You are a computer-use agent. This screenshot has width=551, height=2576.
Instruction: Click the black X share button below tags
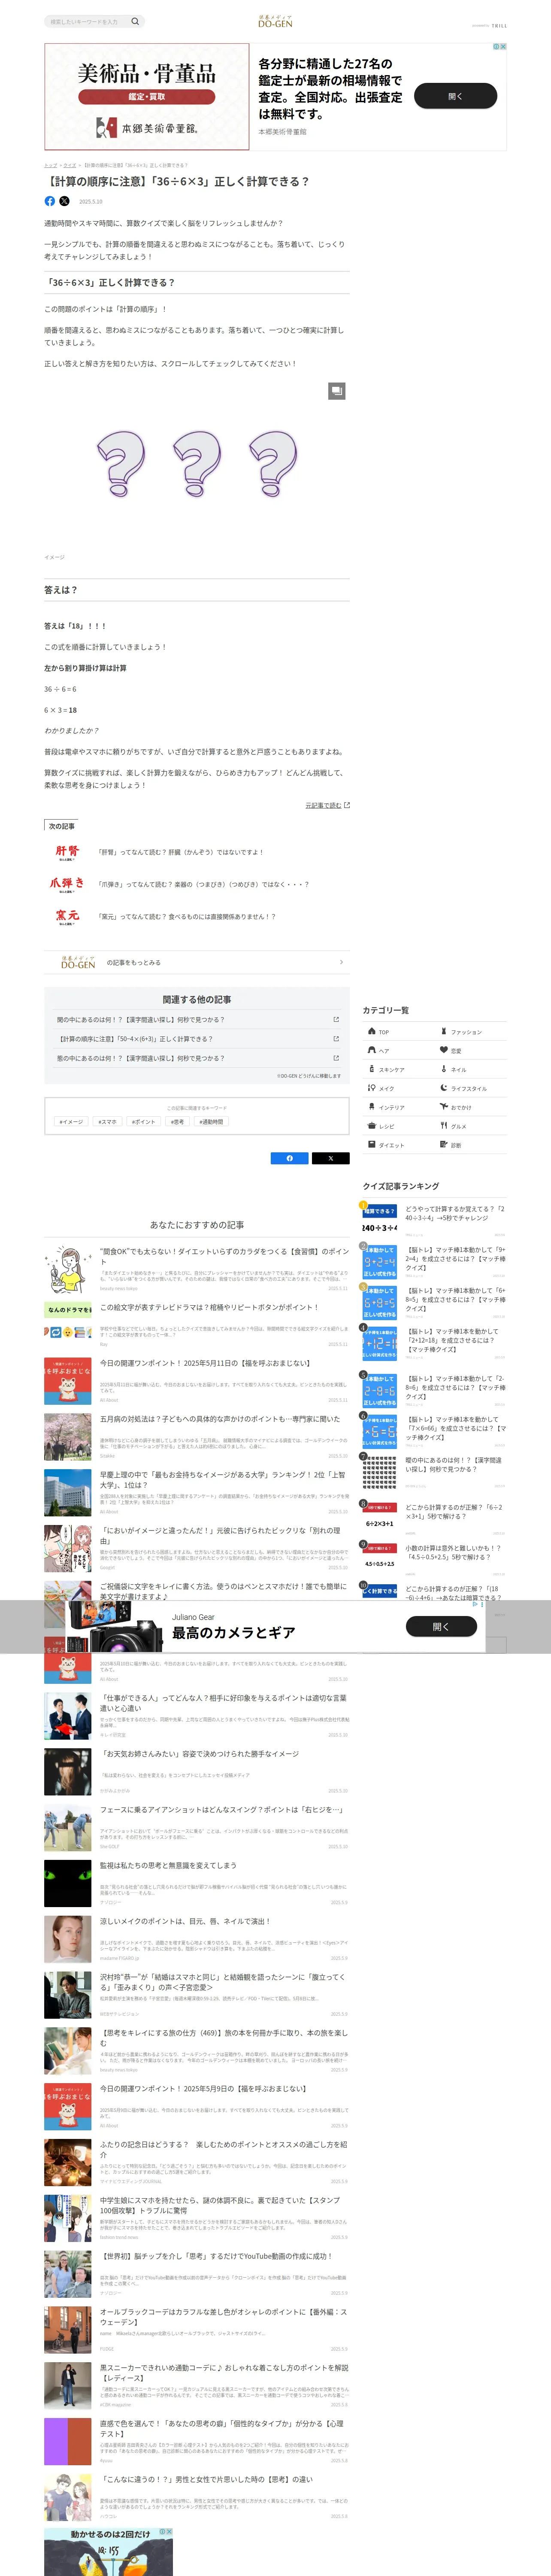pyautogui.click(x=331, y=1158)
